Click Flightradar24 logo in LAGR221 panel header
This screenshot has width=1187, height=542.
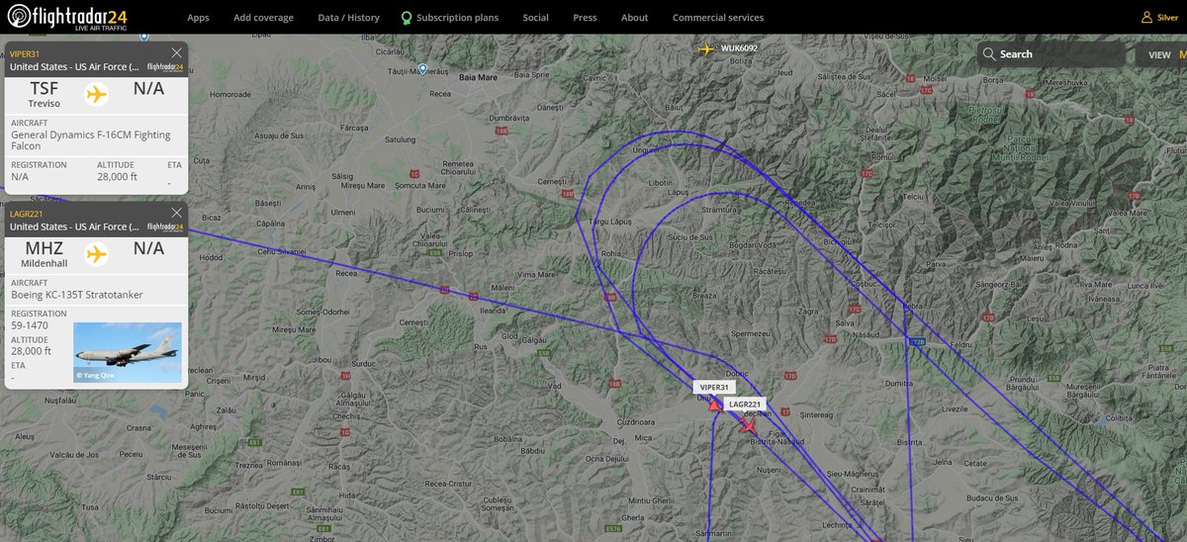coord(165,226)
